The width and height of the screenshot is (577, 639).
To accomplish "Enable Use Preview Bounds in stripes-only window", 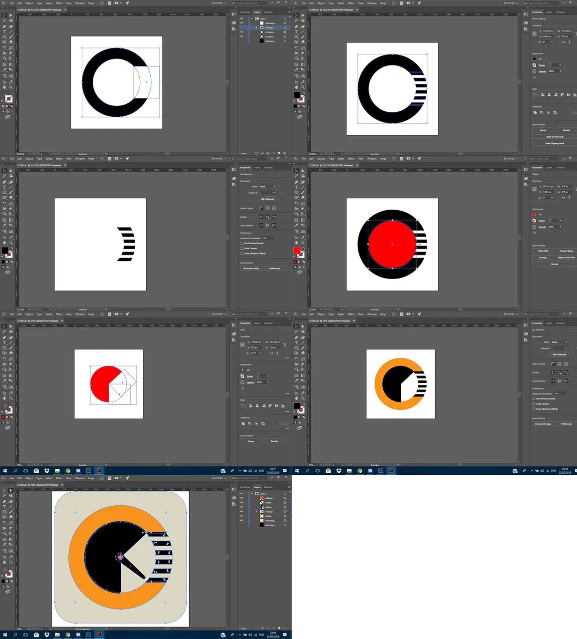I will pos(242,243).
